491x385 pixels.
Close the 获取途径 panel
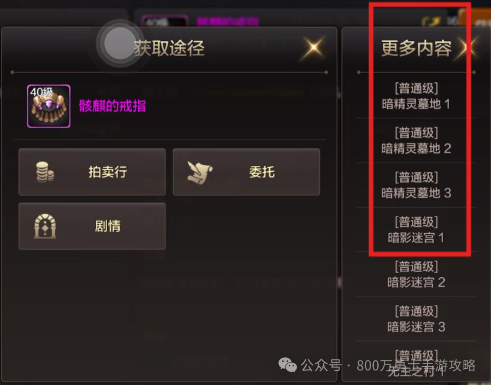tap(313, 48)
